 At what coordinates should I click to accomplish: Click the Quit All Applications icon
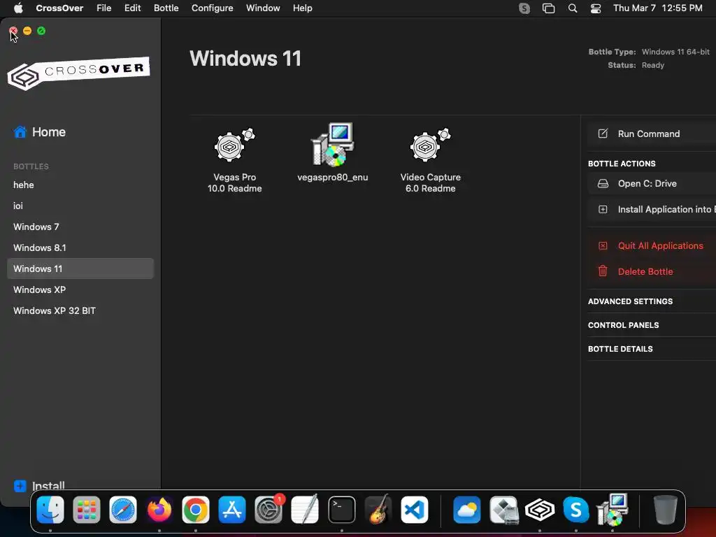603,245
